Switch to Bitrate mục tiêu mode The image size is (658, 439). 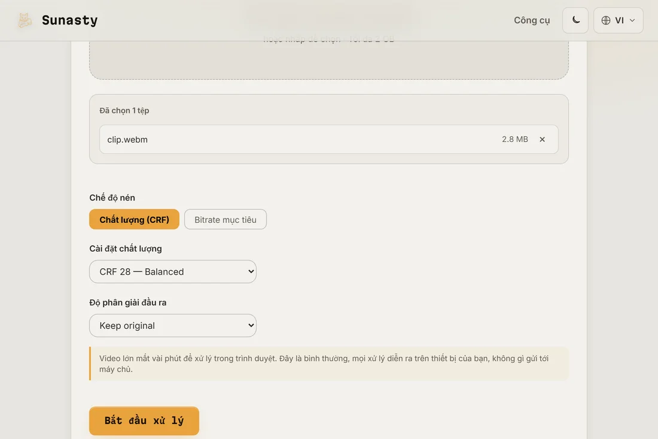tap(226, 219)
